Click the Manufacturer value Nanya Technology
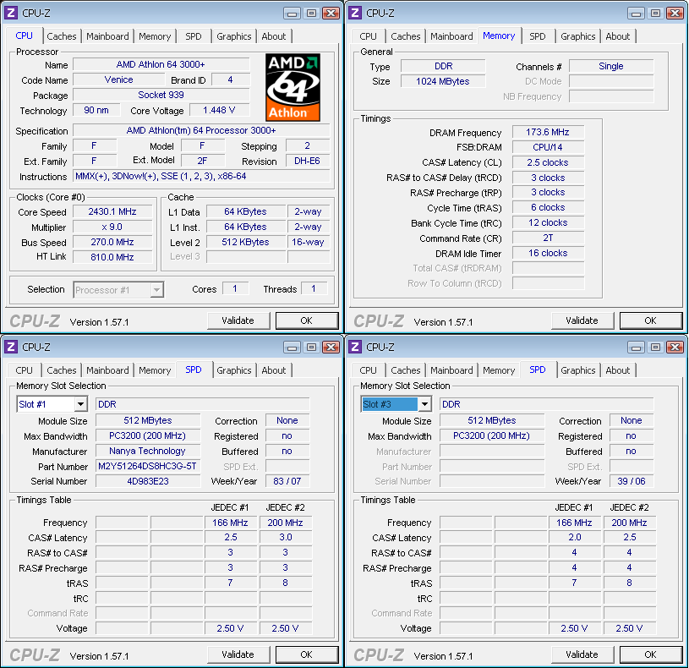Screen dimensions: 689x668 [148, 452]
